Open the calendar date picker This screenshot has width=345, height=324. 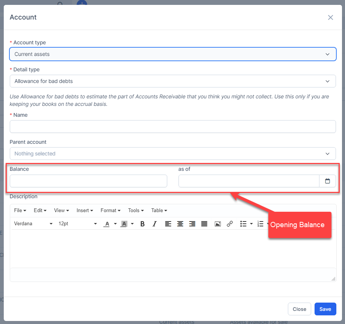[x=327, y=181]
